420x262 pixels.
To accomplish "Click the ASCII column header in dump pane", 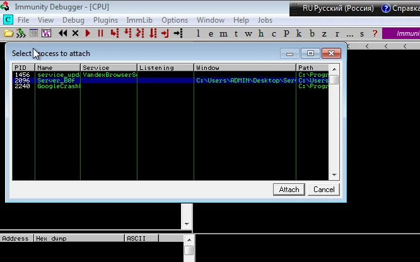I will (142, 238).
